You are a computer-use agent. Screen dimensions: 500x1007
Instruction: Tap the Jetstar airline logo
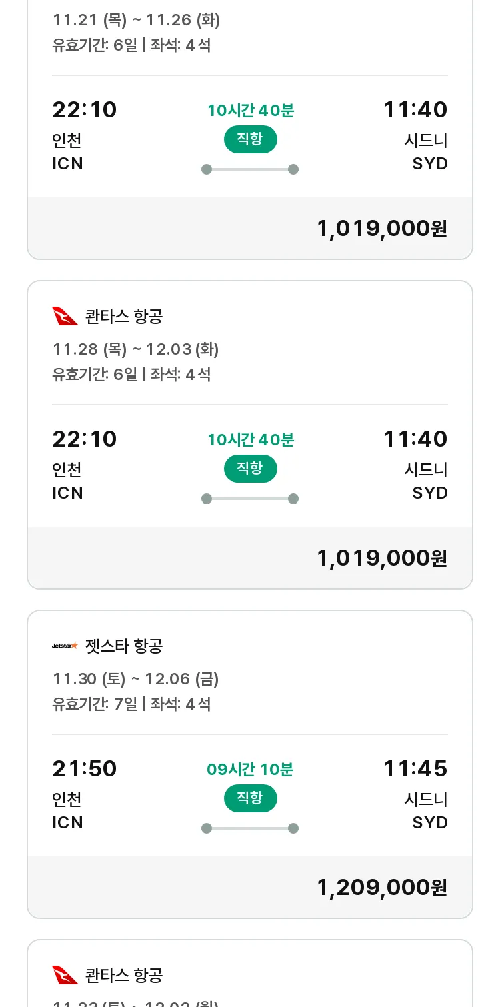click(65, 646)
